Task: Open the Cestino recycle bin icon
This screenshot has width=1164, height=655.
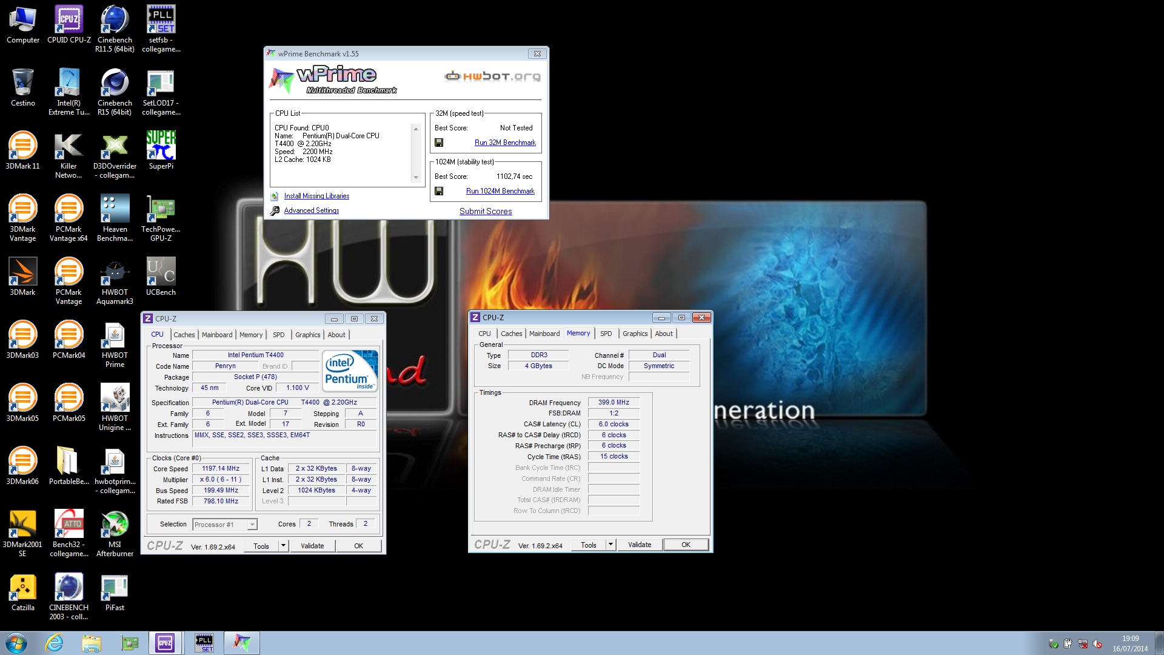Action: (x=23, y=87)
